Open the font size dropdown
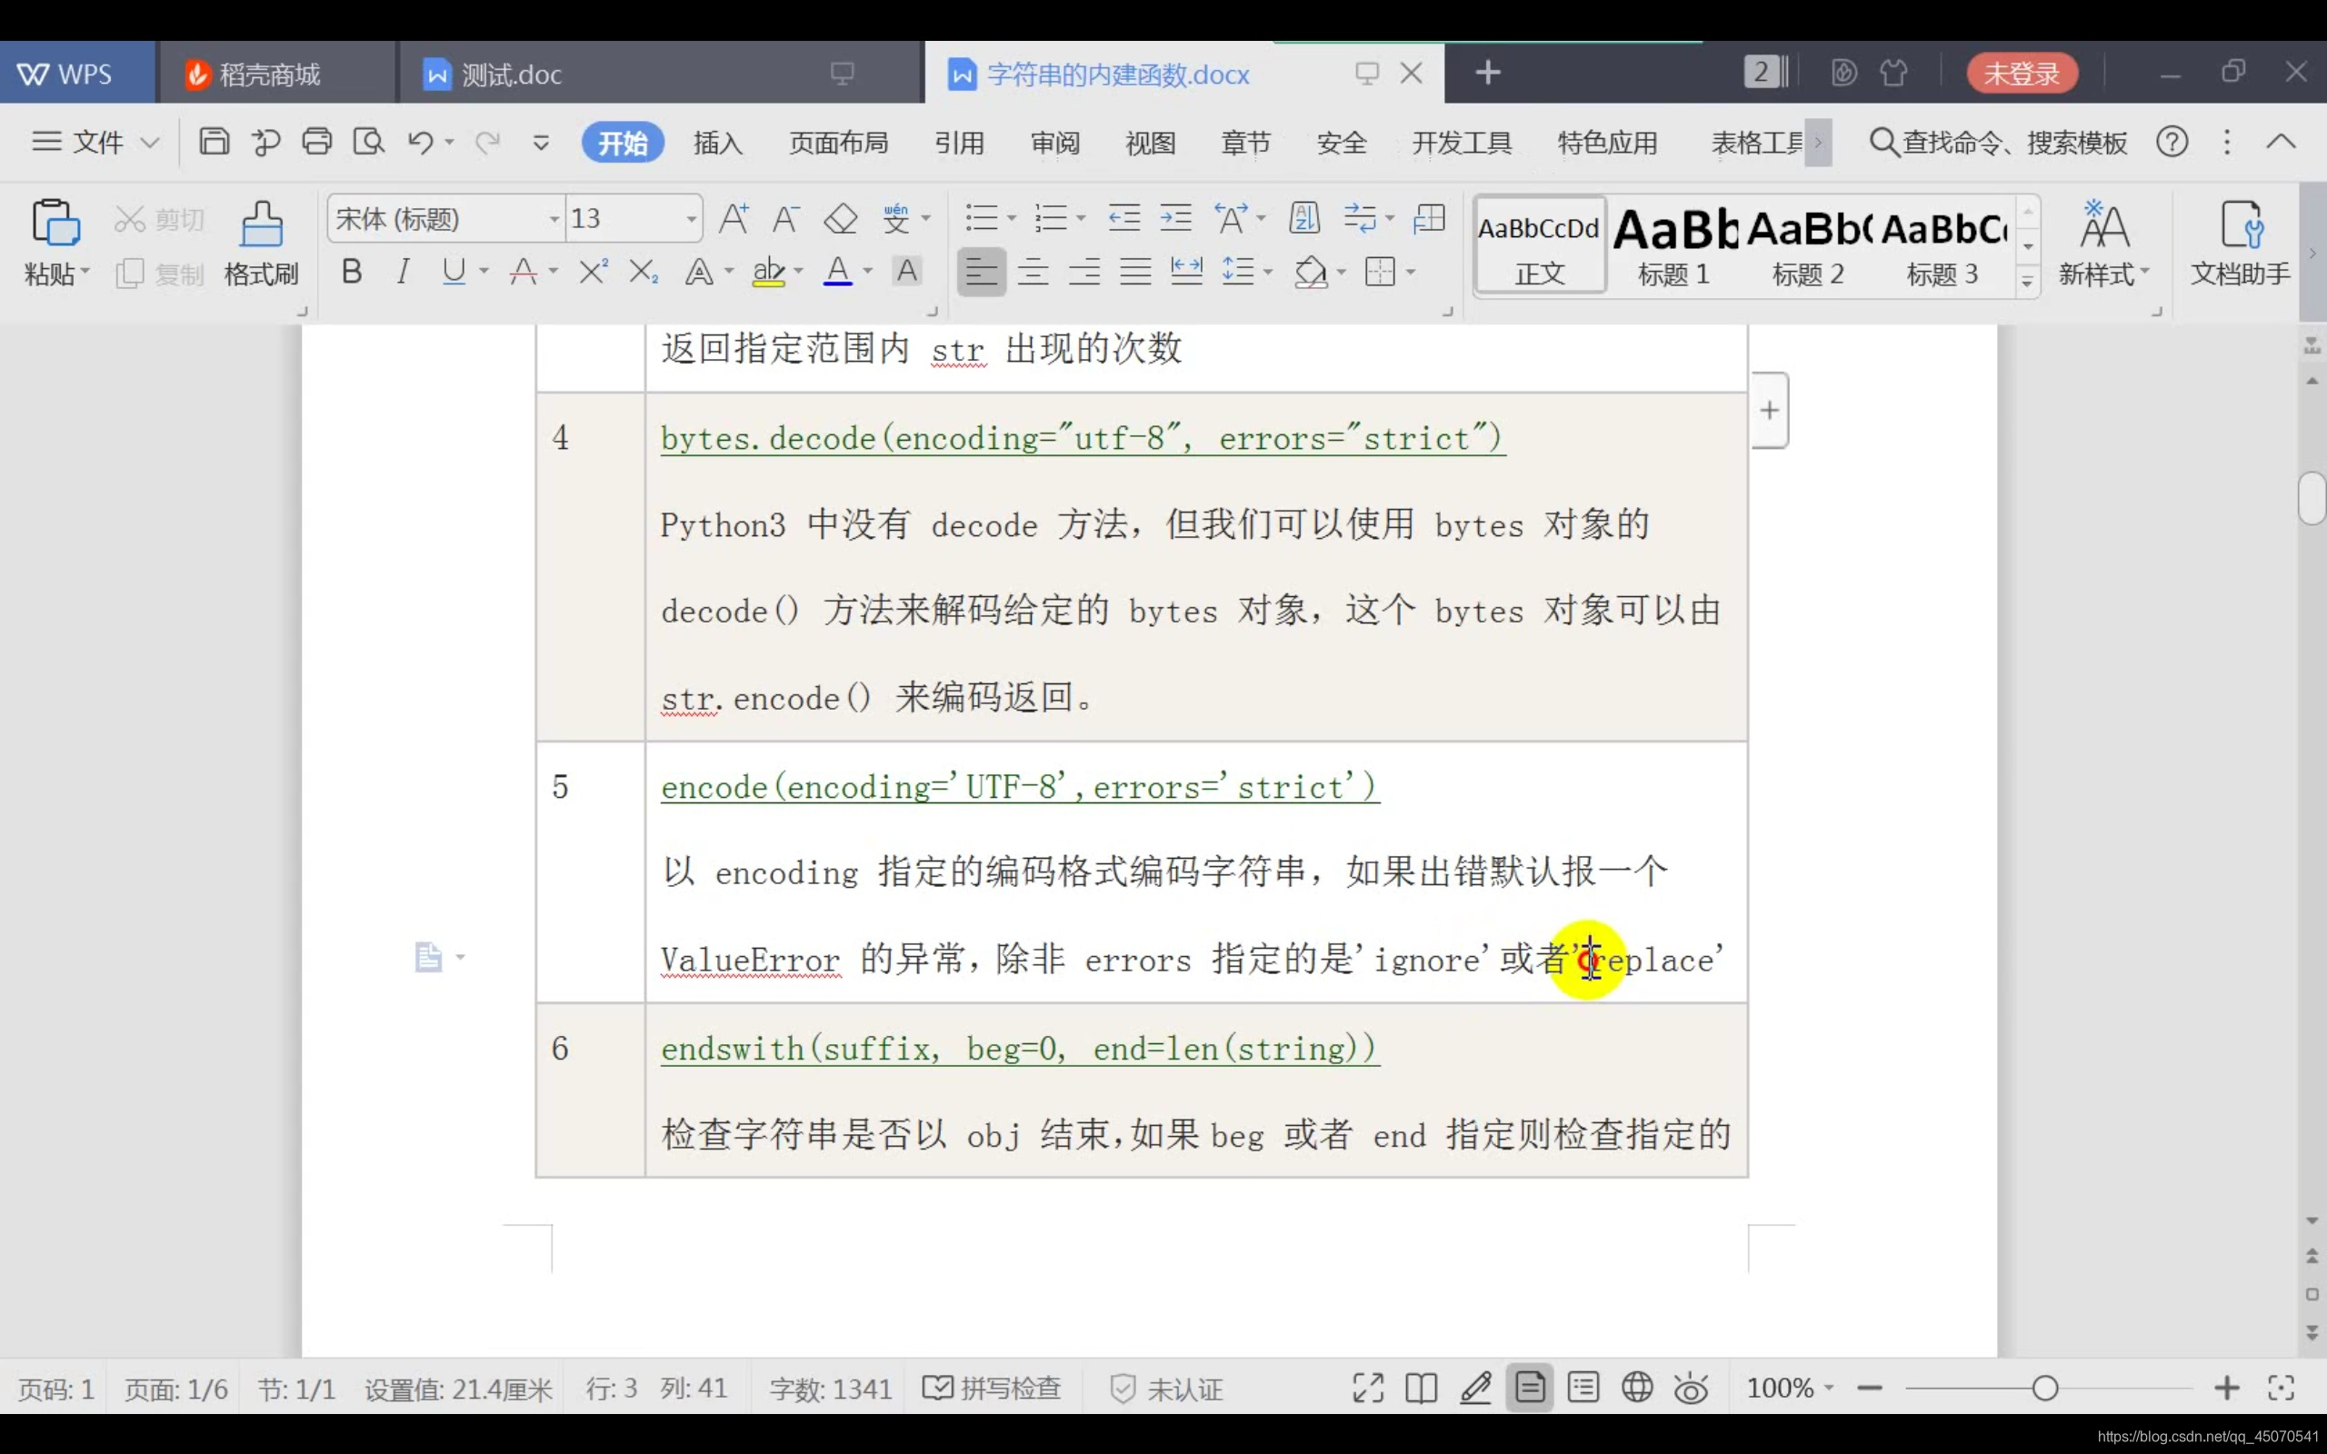This screenshot has height=1454, width=2327. coord(691,219)
